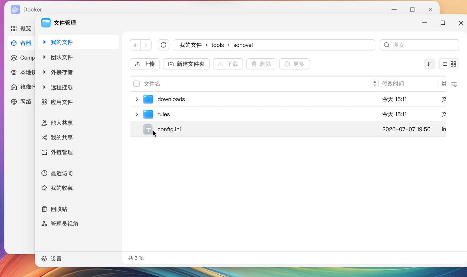Expand the downloads folder chevron

pos(137,99)
